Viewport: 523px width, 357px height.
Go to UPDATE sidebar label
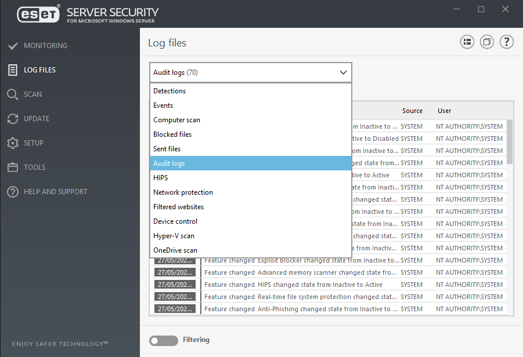pyautogui.click(x=37, y=119)
